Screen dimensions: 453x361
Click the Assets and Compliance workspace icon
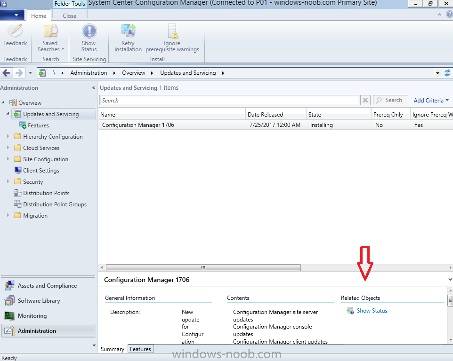click(x=9, y=286)
